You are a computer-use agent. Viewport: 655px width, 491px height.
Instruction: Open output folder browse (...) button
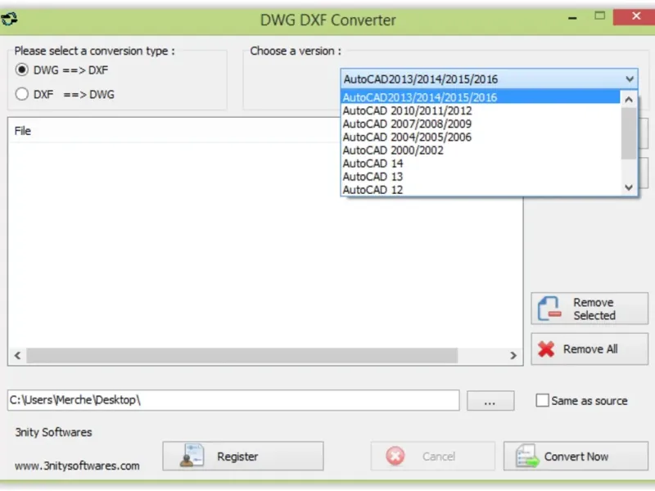[490, 401]
